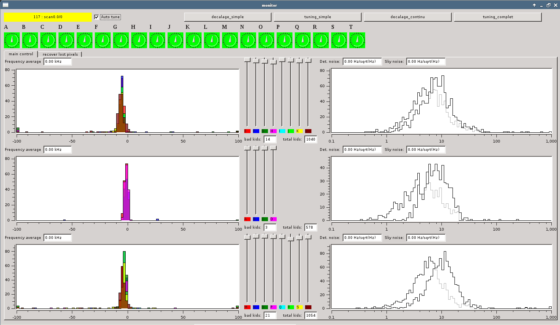Disable the Auto tune checkbox
This screenshot has height=325, width=560.
point(97,17)
